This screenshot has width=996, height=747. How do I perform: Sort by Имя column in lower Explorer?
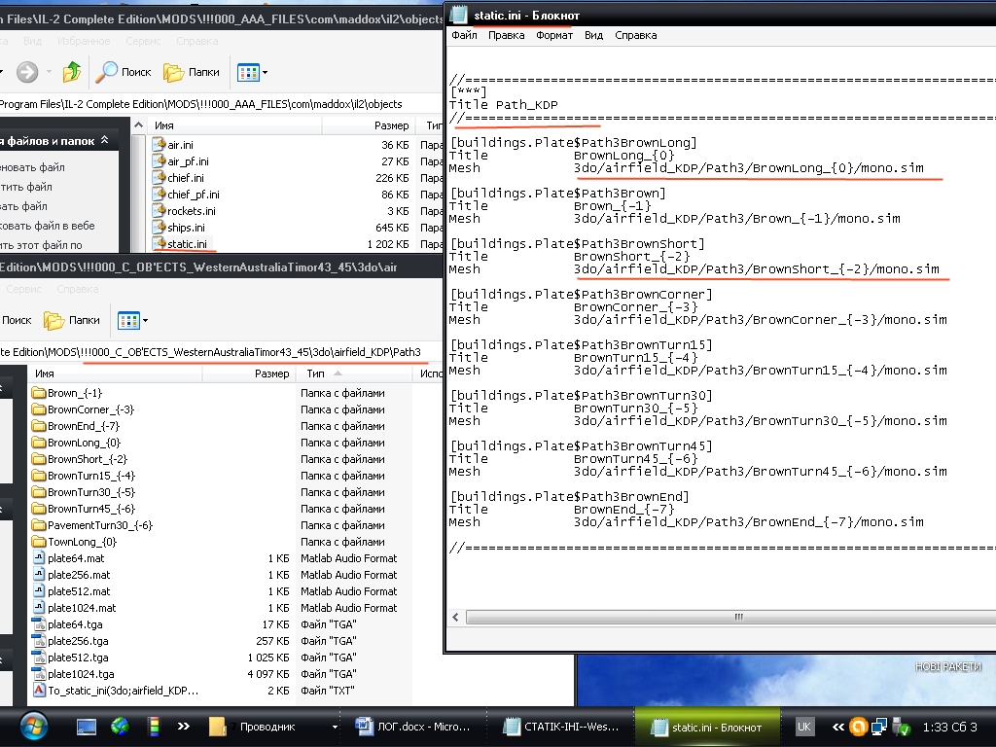click(x=115, y=373)
